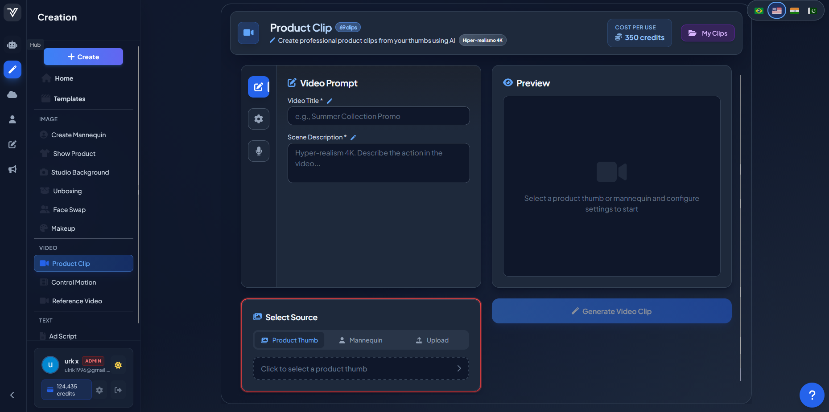This screenshot has height=412, width=829.
Task: Click the Hiper-realismo 4K badge
Action: tap(483, 40)
